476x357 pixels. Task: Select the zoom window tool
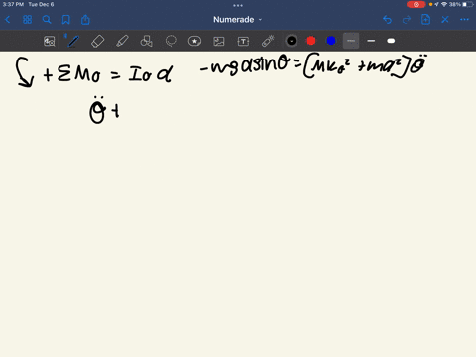50,41
